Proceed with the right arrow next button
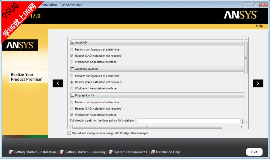 [258, 83]
